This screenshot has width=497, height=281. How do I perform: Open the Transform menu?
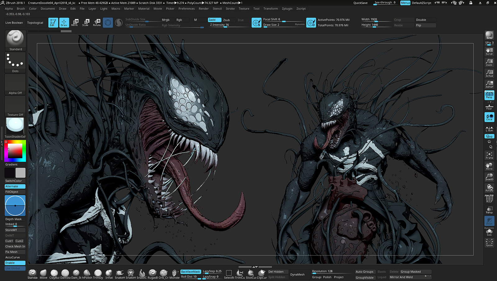point(271,9)
